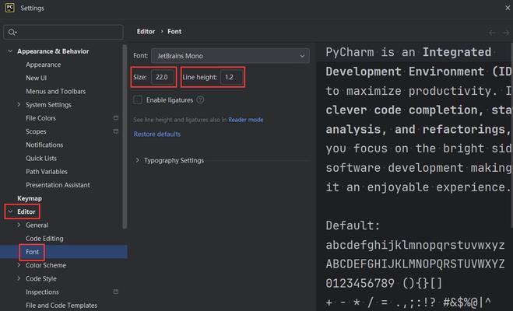The image size is (513, 311).
Task: Click Editor in the breadcrumb
Action: [x=146, y=31]
